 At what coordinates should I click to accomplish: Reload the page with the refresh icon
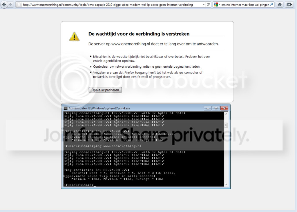(209, 5)
